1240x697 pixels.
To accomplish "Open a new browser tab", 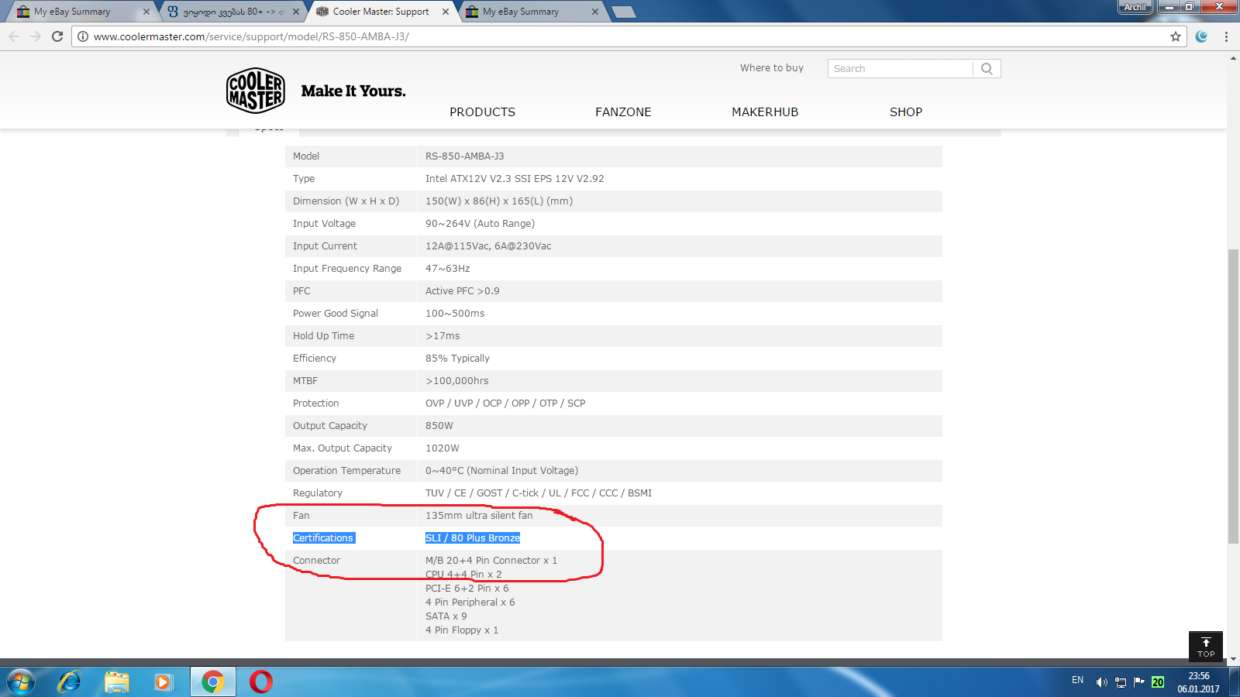I will 623,12.
